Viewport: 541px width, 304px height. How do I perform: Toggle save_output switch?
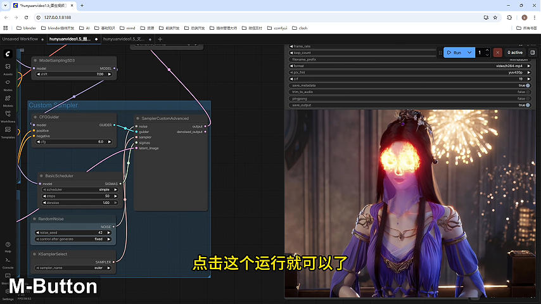[x=528, y=105]
